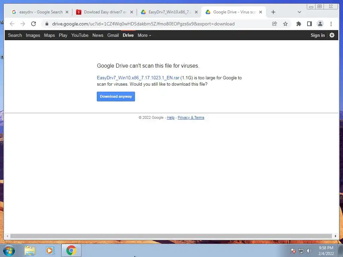Open Maps in Google bar
The width and height of the screenshot is (343, 257).
tap(50, 35)
